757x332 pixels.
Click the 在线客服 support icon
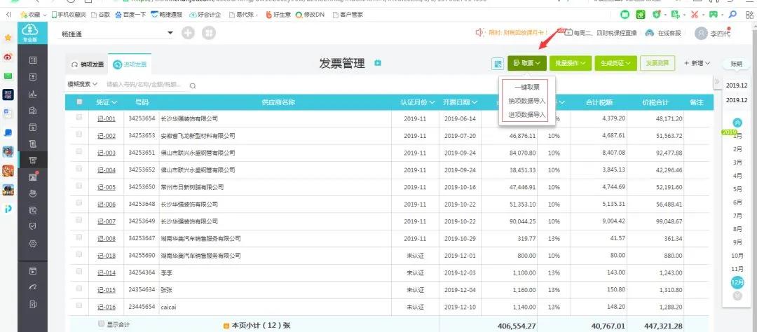(x=650, y=33)
